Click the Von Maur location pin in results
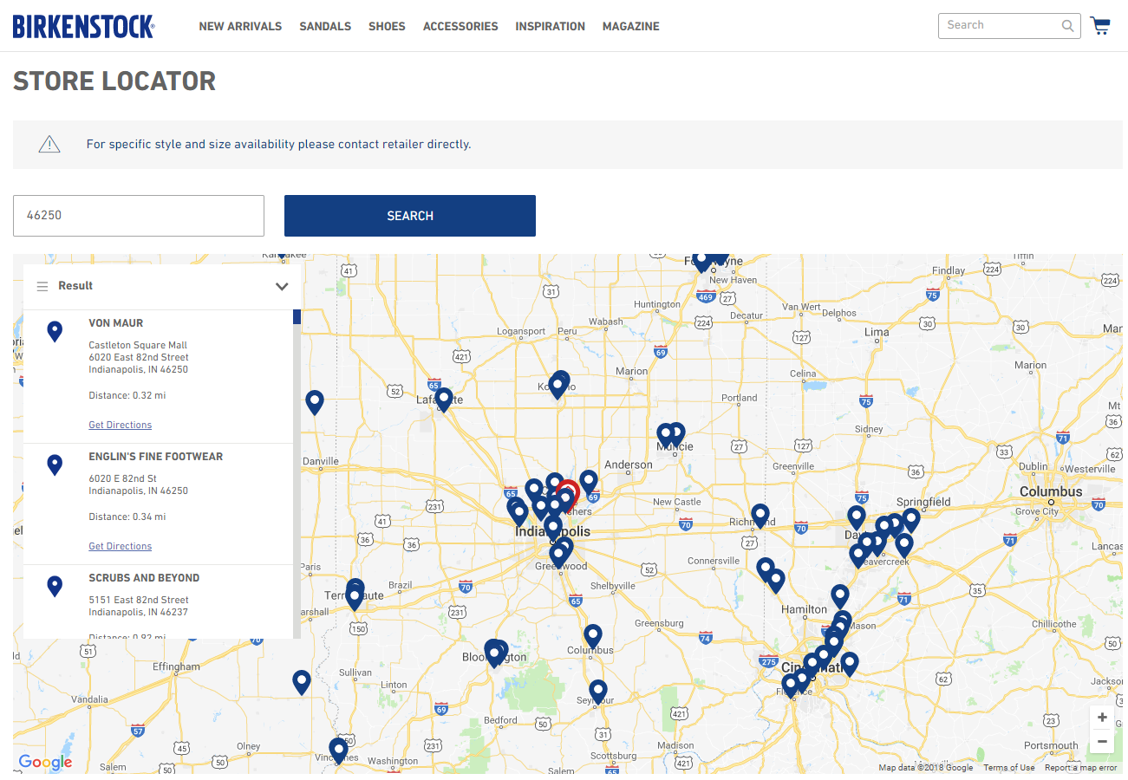Viewport: 1128px width, 780px height. 55,331
